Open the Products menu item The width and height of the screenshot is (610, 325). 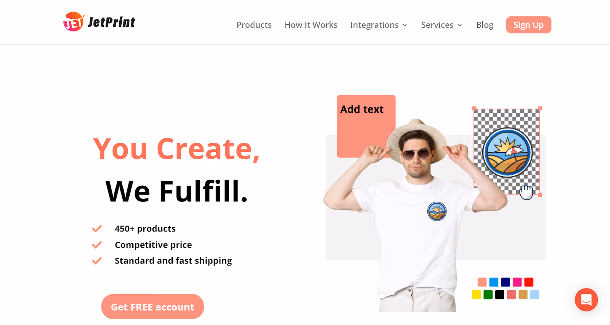coord(254,25)
